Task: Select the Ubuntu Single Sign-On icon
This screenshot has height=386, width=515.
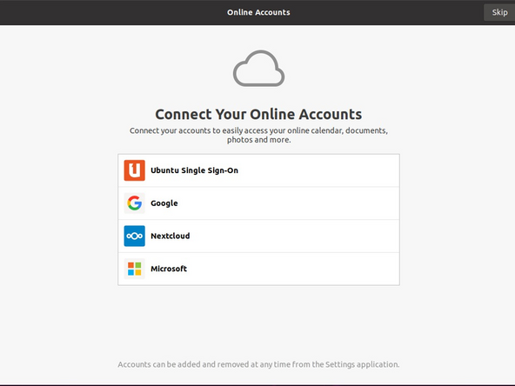Action: tap(134, 170)
